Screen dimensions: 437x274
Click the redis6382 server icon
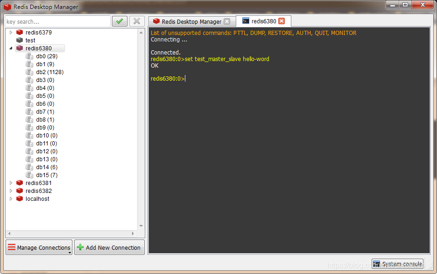click(20, 191)
